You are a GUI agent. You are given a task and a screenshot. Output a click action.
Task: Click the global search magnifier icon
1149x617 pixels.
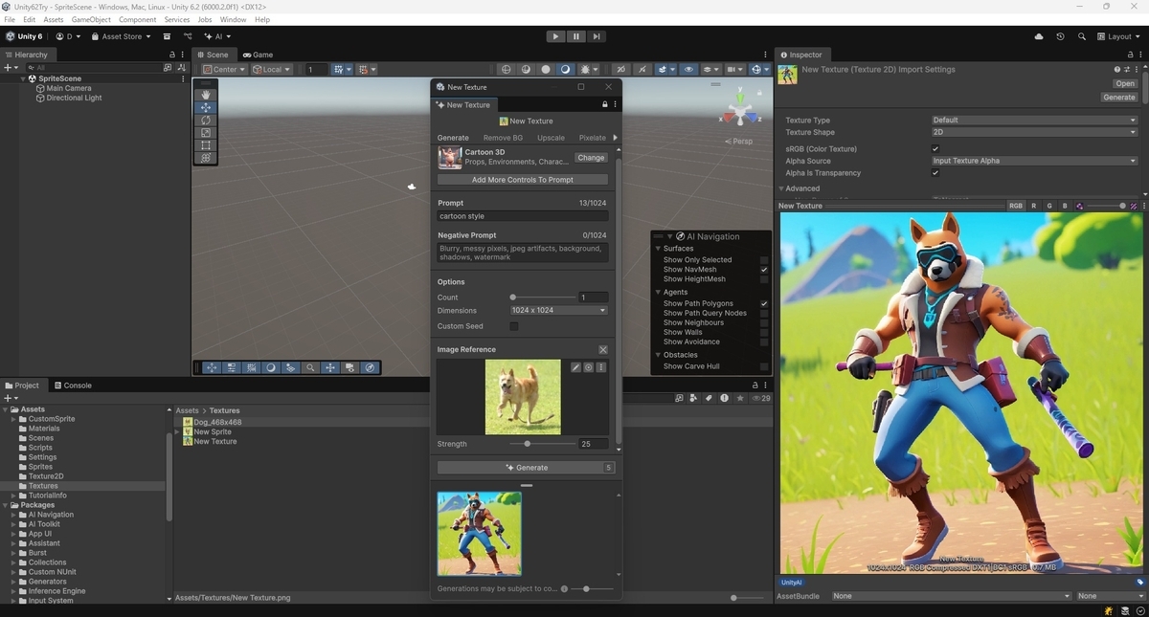coord(1084,36)
